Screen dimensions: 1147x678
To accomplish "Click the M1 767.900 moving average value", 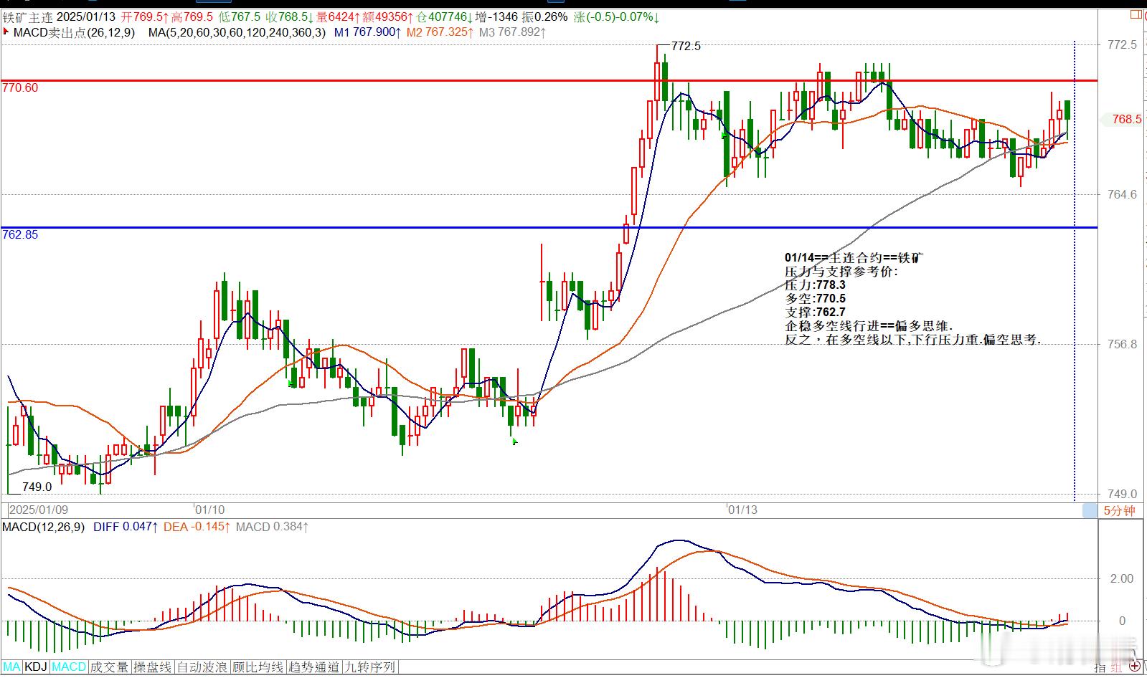I will pos(367,32).
